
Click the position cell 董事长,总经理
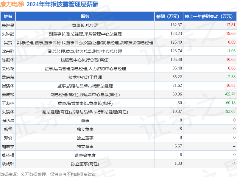point(85,25)
